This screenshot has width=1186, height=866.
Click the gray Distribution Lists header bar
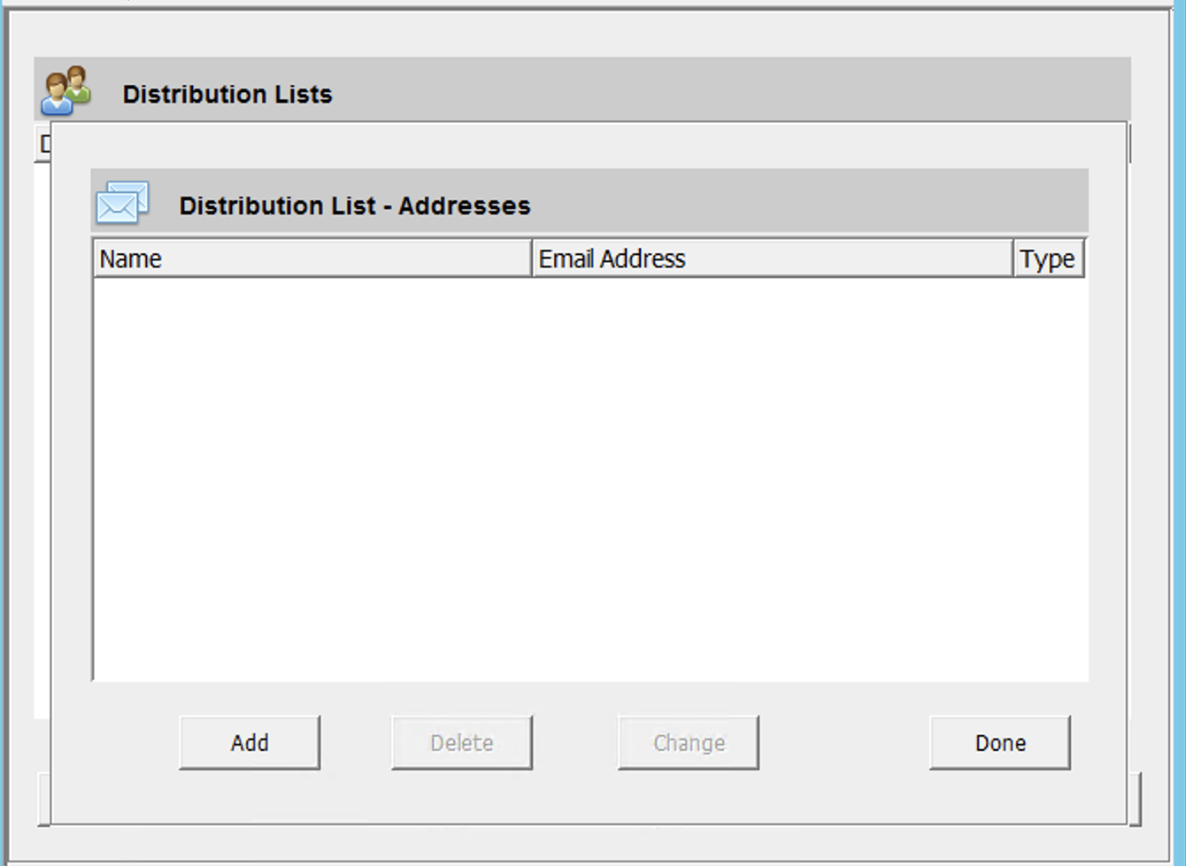708,90
